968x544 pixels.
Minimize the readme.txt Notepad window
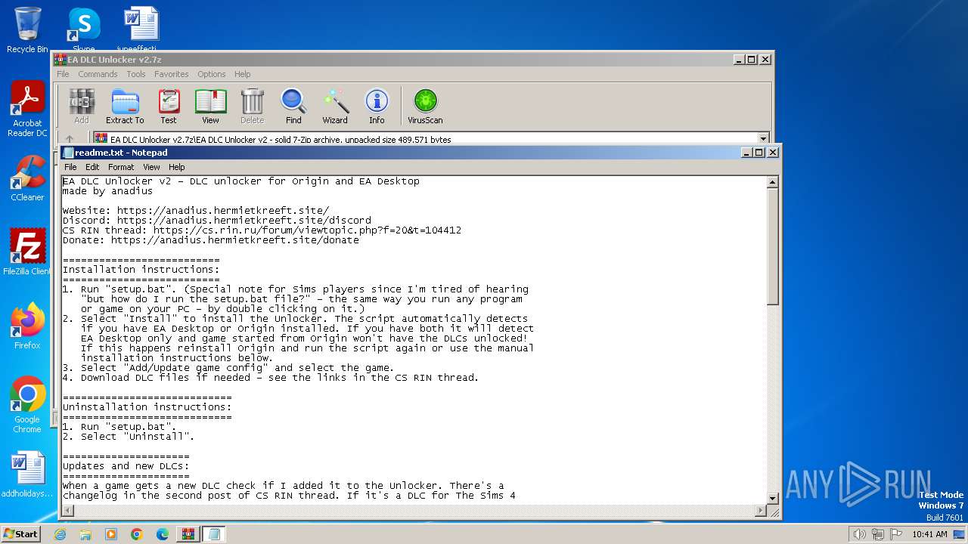pos(746,152)
